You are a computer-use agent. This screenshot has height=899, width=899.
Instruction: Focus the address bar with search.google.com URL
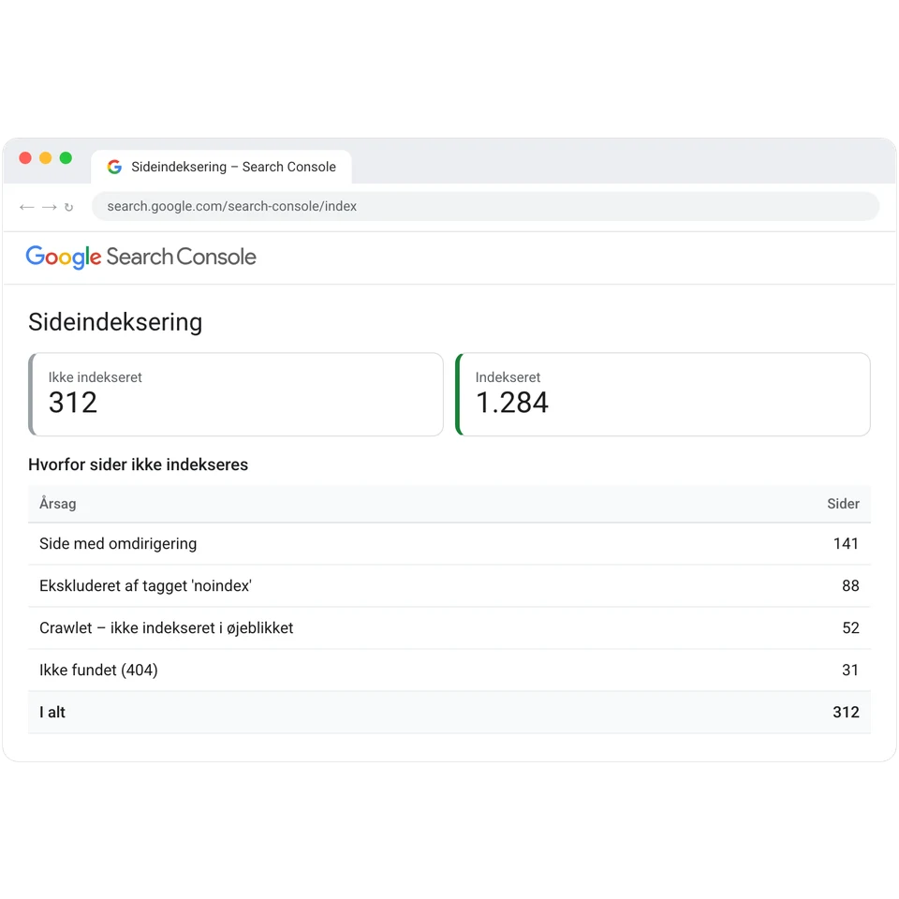pyautogui.click(x=485, y=206)
